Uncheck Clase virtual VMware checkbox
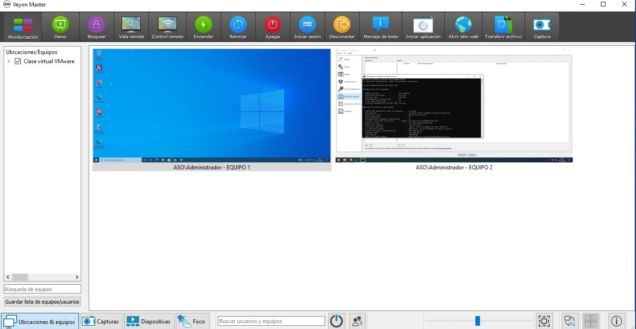 (x=18, y=61)
